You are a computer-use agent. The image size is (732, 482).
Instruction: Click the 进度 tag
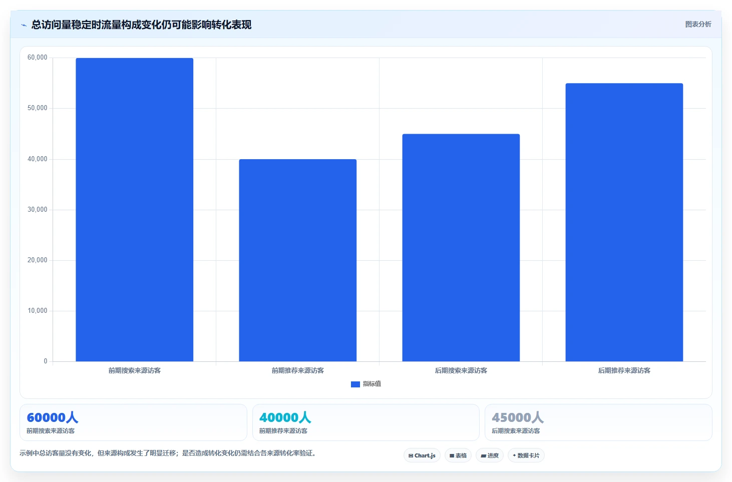point(489,455)
